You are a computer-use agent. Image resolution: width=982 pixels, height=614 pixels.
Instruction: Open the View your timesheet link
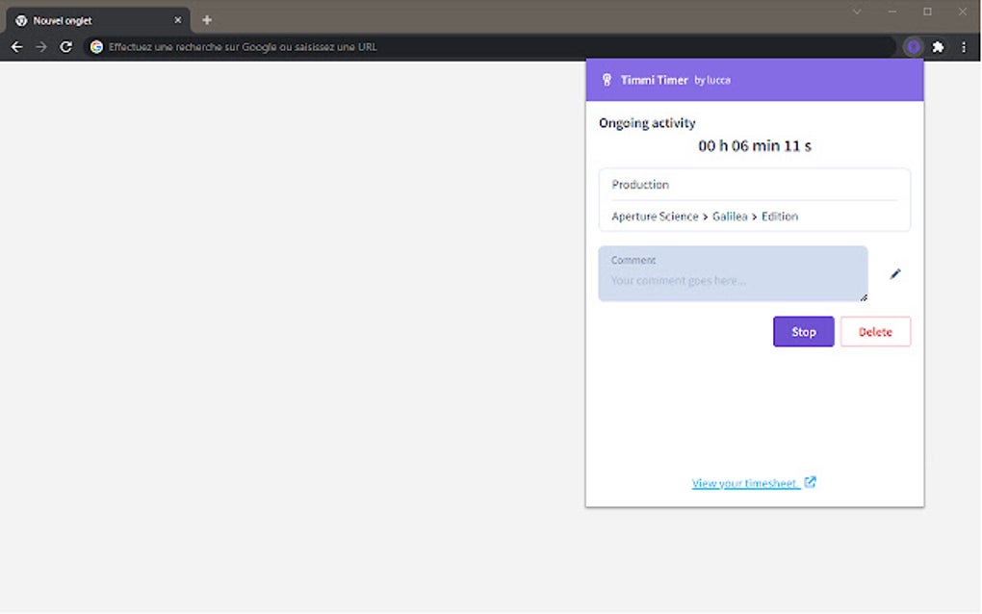point(746,482)
